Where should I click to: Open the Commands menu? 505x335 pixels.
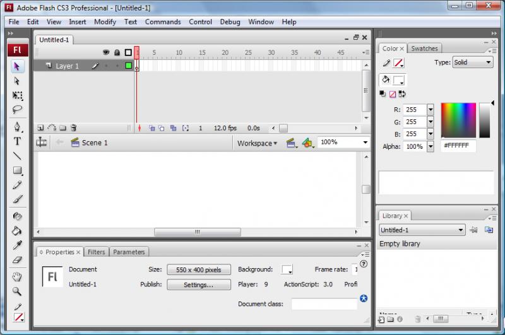[163, 22]
